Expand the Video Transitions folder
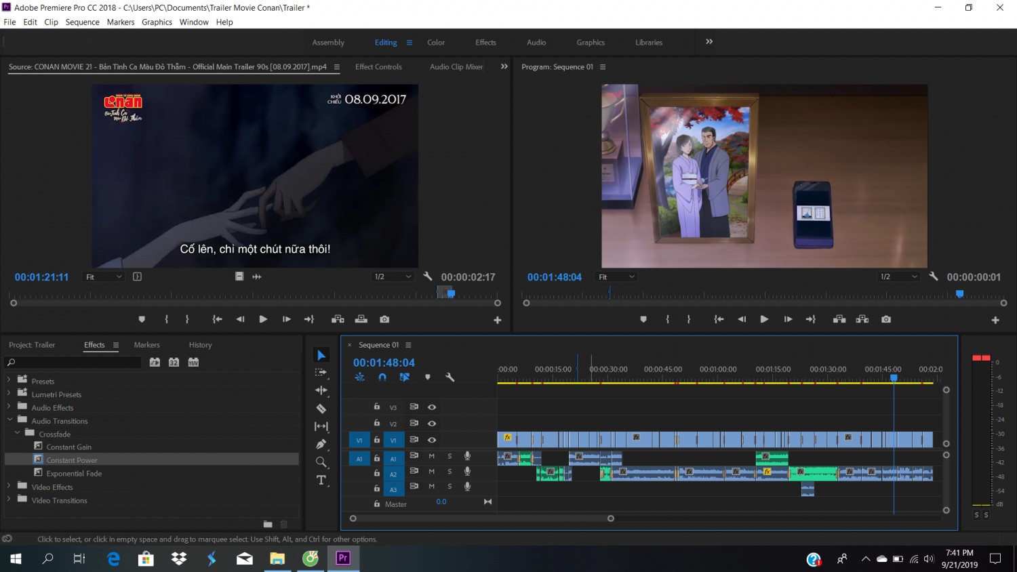 [9, 500]
